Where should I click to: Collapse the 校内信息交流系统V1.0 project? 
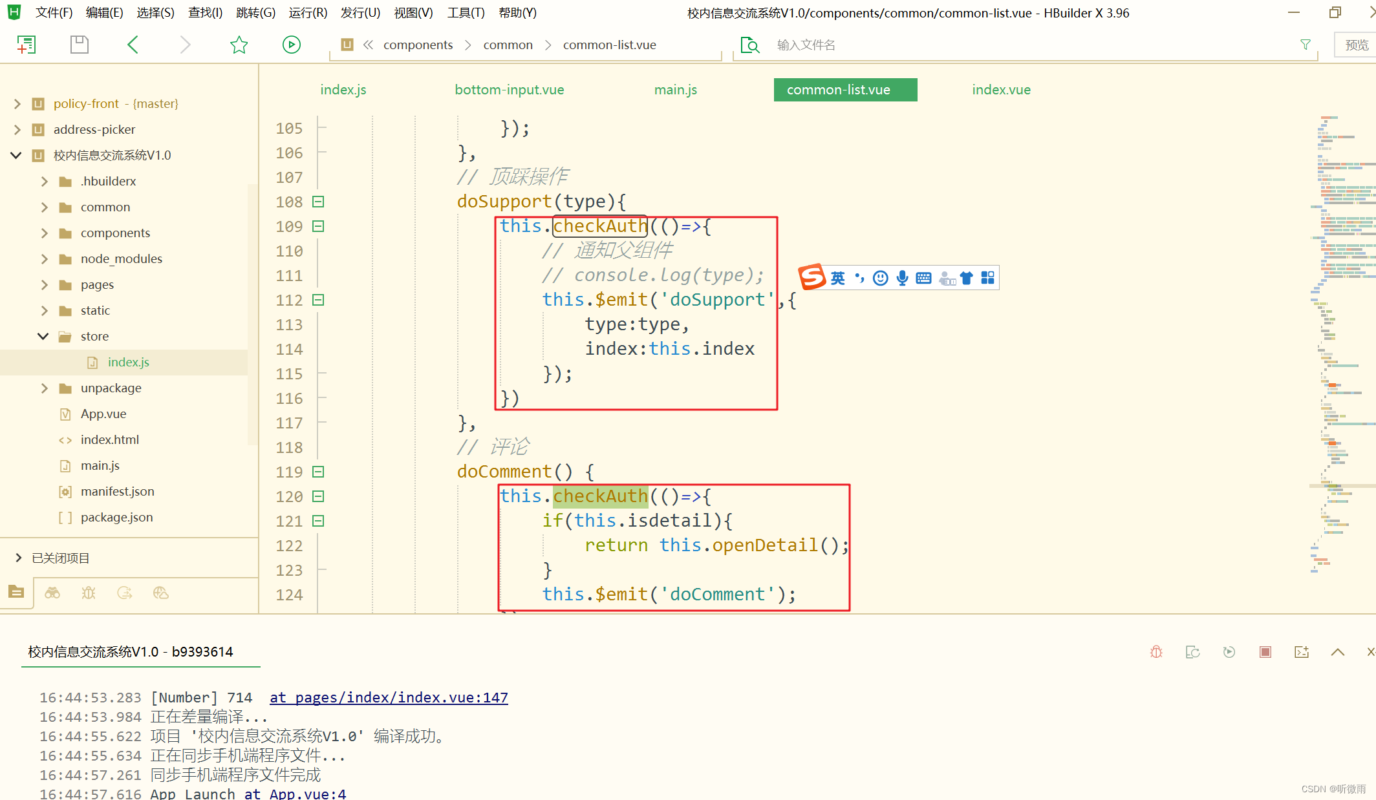[17, 155]
